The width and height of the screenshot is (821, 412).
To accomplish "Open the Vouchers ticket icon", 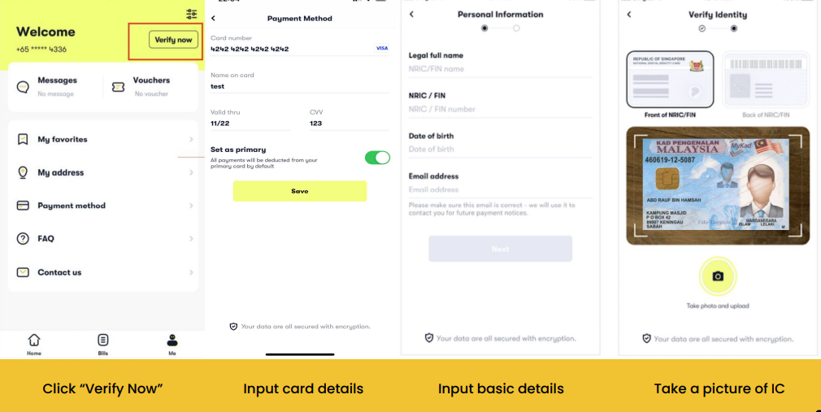I will 118,86.
